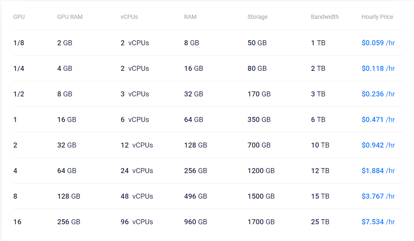Click the $0.942 /hr price link
The image size is (414, 241).
pyautogui.click(x=378, y=145)
